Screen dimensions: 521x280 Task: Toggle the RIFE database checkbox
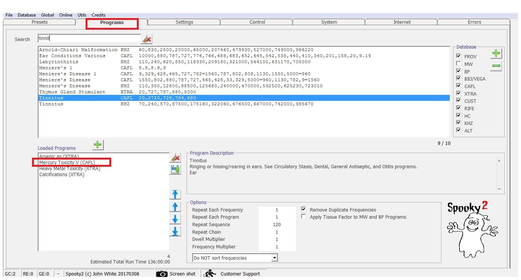click(x=458, y=108)
